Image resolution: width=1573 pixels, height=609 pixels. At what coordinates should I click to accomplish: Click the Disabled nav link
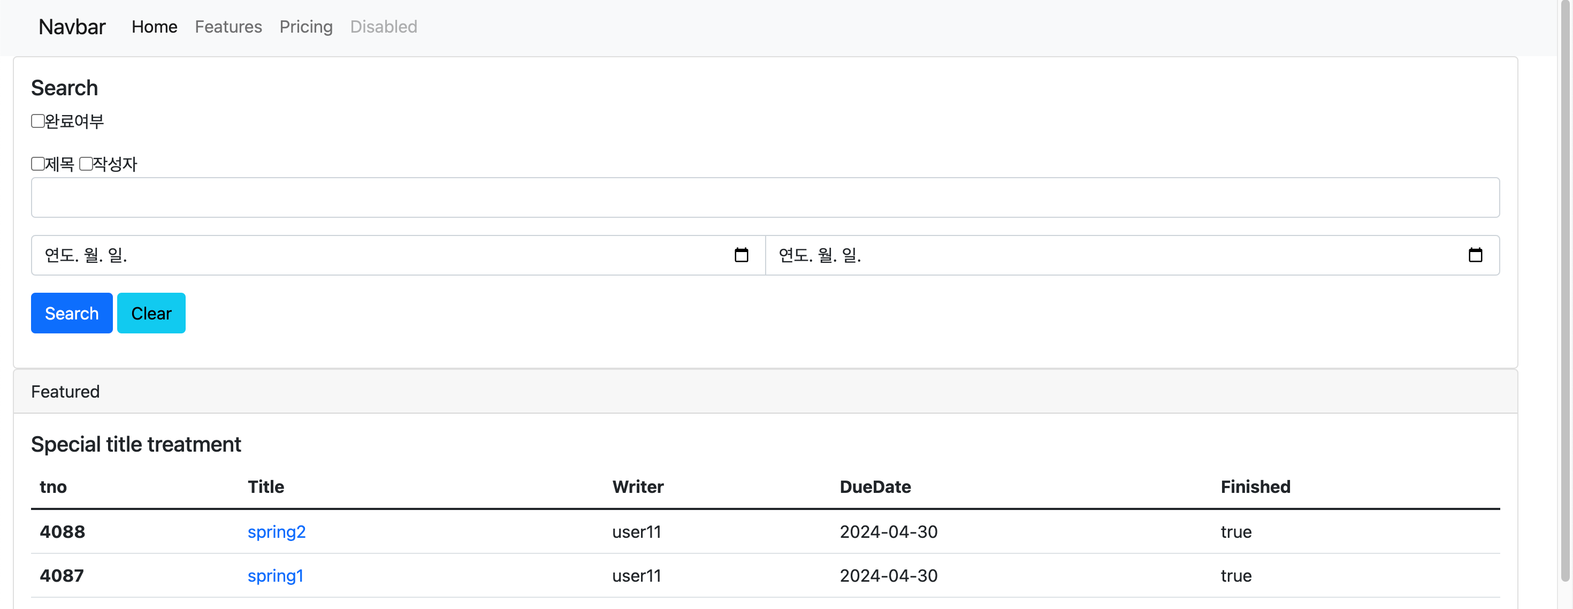[x=384, y=27]
